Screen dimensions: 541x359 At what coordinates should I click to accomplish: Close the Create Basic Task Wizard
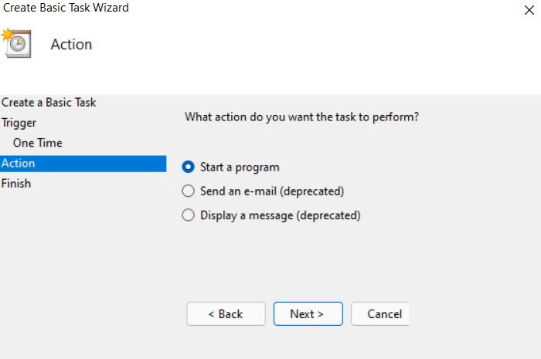(x=529, y=10)
